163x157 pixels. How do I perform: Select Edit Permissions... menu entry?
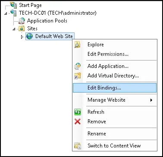108,54
